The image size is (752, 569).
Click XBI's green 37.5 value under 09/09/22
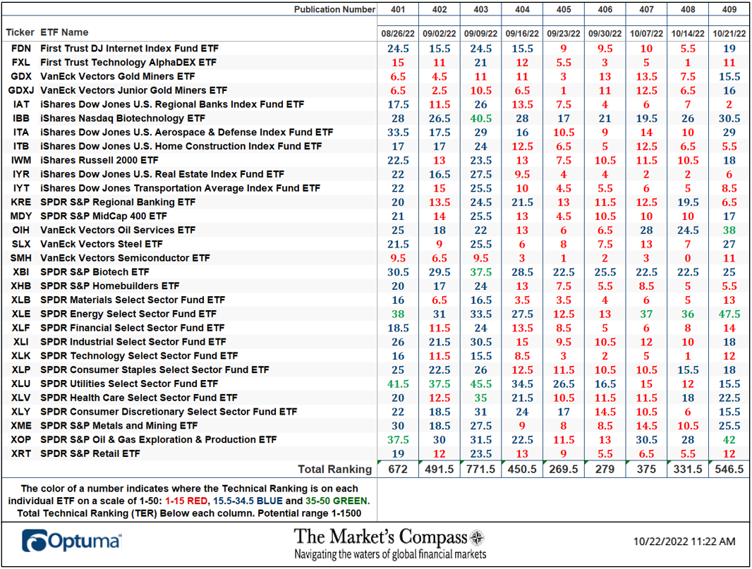click(480, 271)
